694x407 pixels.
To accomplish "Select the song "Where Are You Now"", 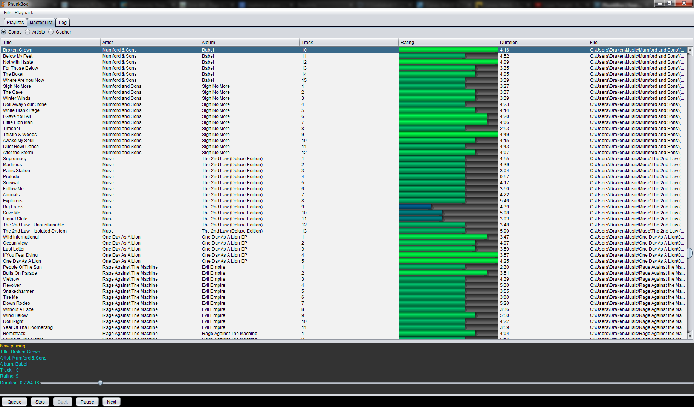I will click(23, 80).
